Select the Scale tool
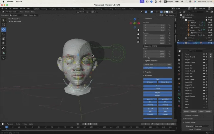The height and width of the screenshot is (134, 214). tap(4, 38)
